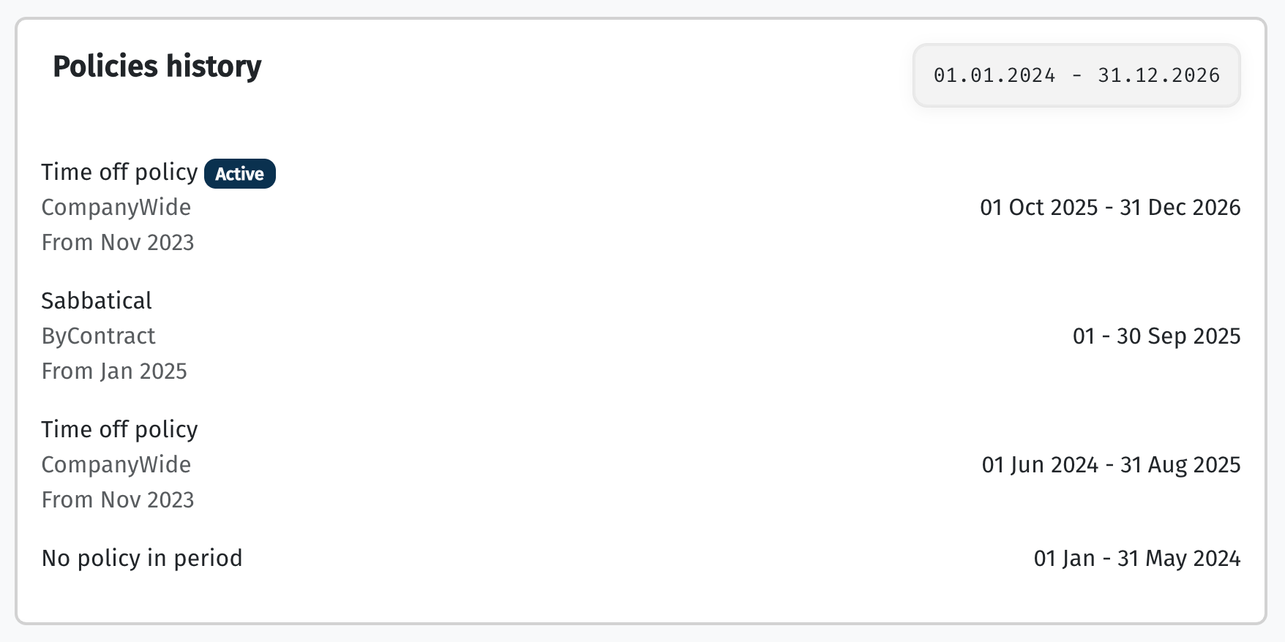Select the ByContract label under Sabbatical
1285x642 pixels.
click(x=98, y=336)
